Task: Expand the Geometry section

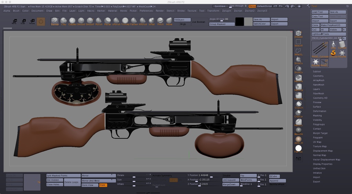Action: tap(318, 76)
